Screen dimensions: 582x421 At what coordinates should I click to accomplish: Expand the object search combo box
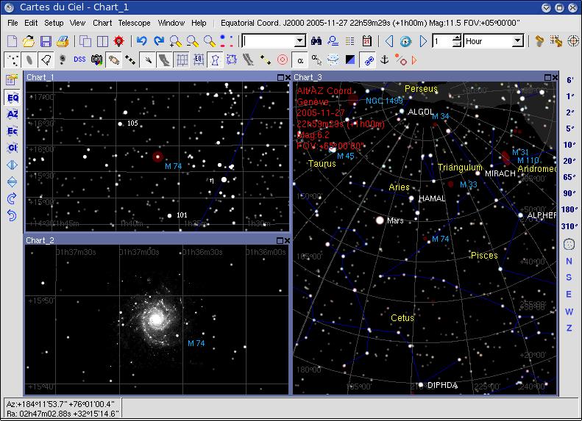[299, 41]
